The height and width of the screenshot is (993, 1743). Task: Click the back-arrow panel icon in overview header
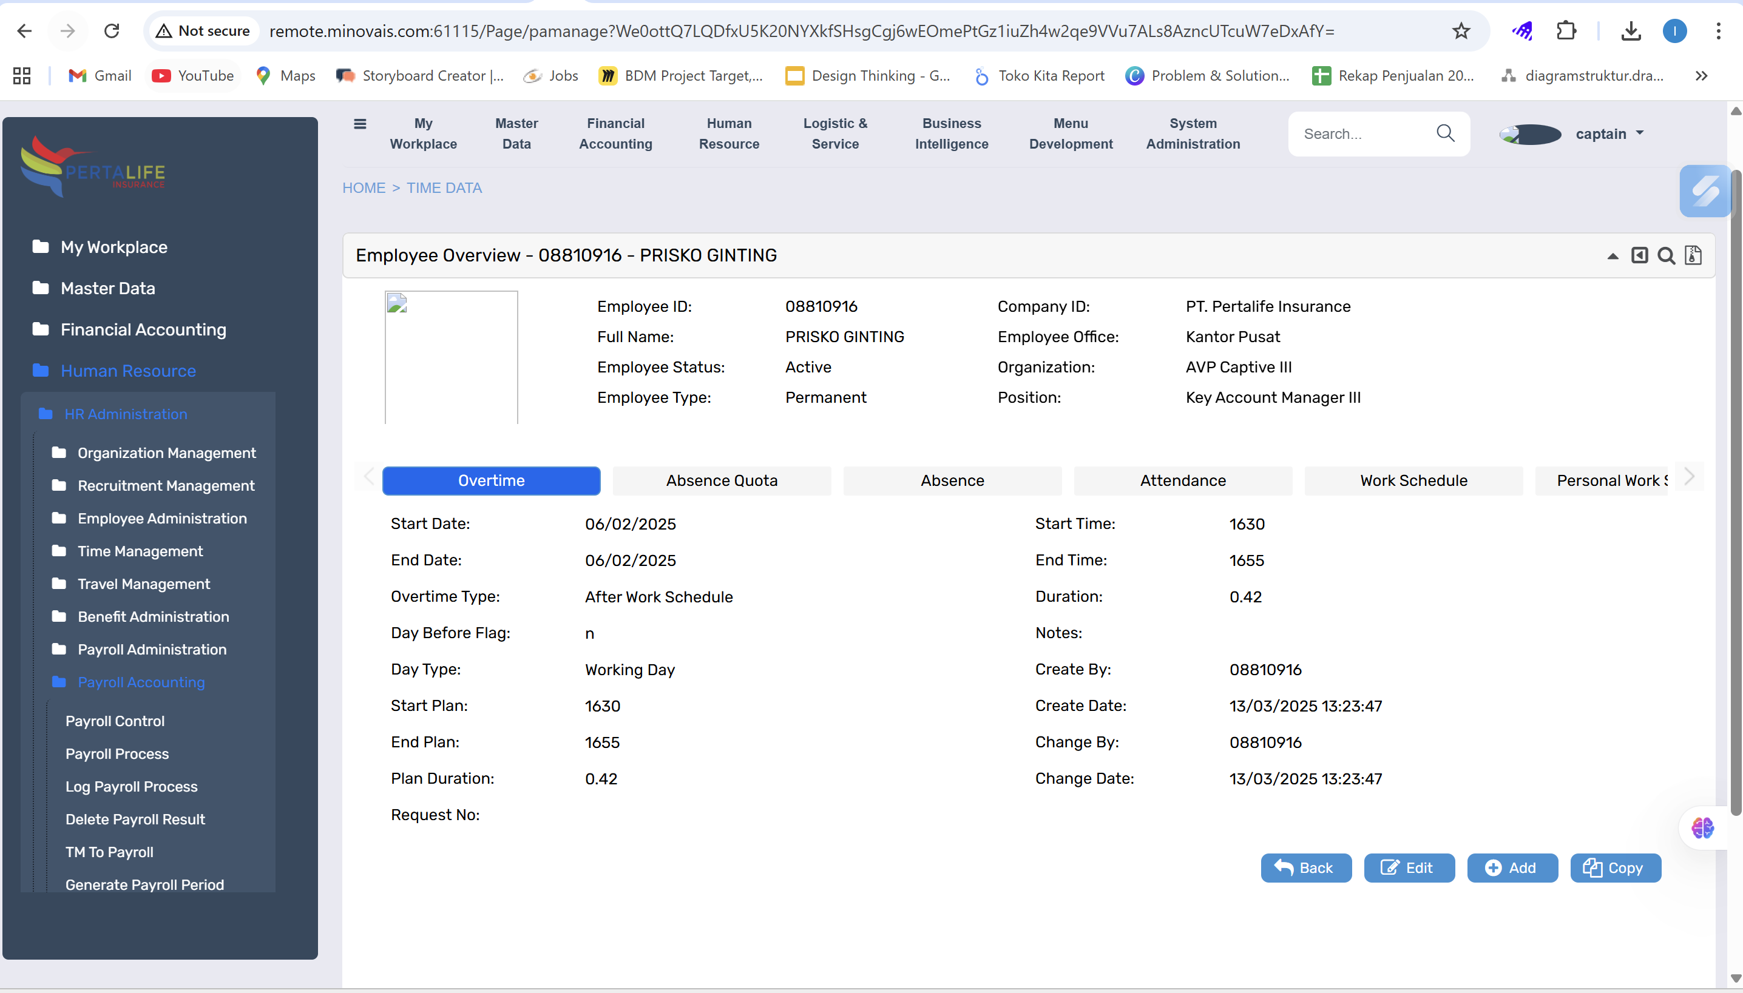[x=1639, y=256]
